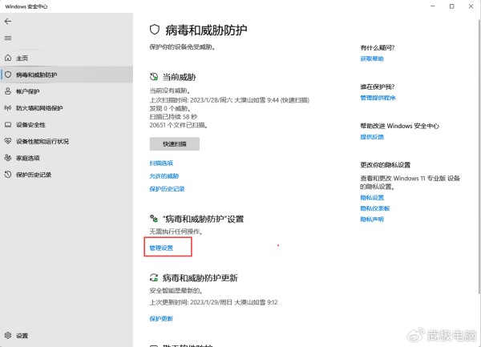Screen dimensions: 481x347
Task: Open 帐户保护 account icon in sidebar
Action: point(8,91)
